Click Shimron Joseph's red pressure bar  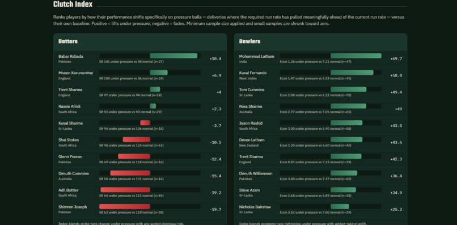coord(125,207)
